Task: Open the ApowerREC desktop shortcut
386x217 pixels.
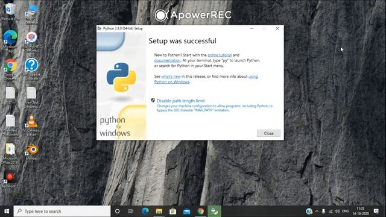Action: click(x=10, y=180)
